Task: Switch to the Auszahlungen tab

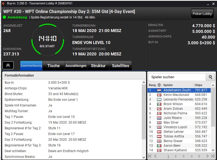Action: (76, 66)
